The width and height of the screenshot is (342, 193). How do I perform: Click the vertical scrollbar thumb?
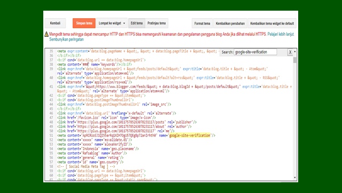tap(295, 60)
